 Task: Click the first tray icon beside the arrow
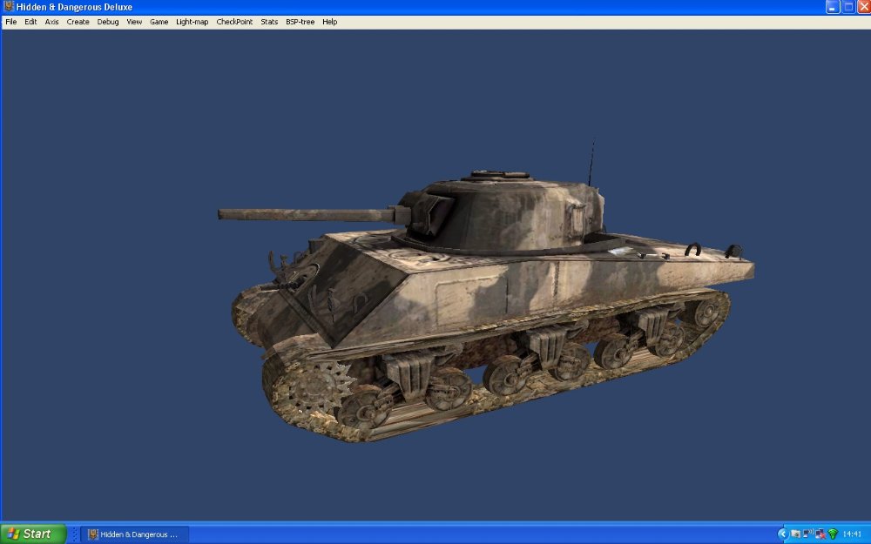click(x=795, y=534)
